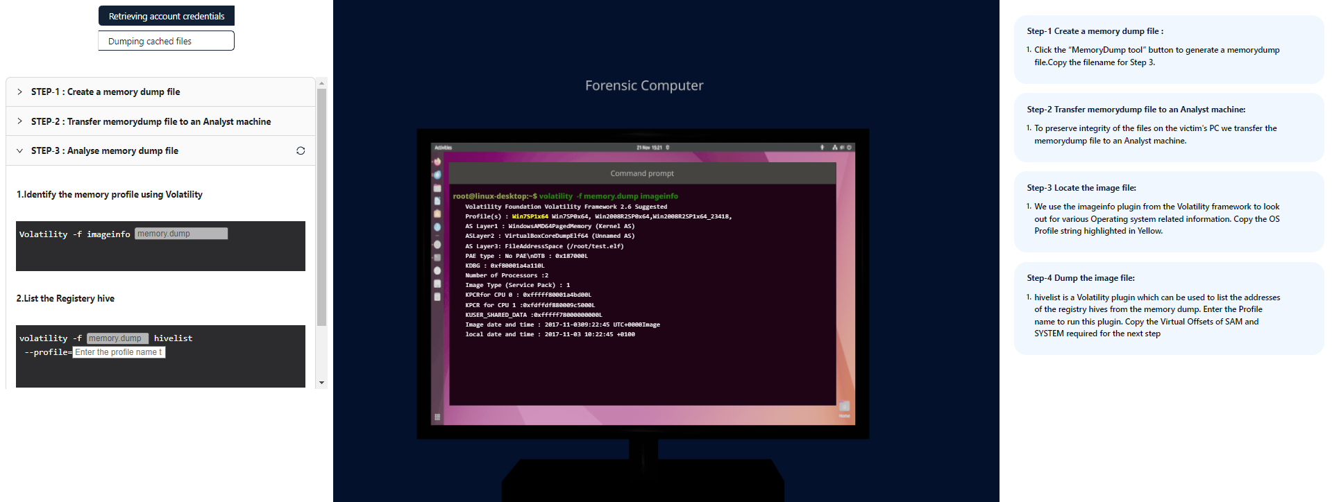Open Firefox from the Ubuntu dock

pos(437,162)
